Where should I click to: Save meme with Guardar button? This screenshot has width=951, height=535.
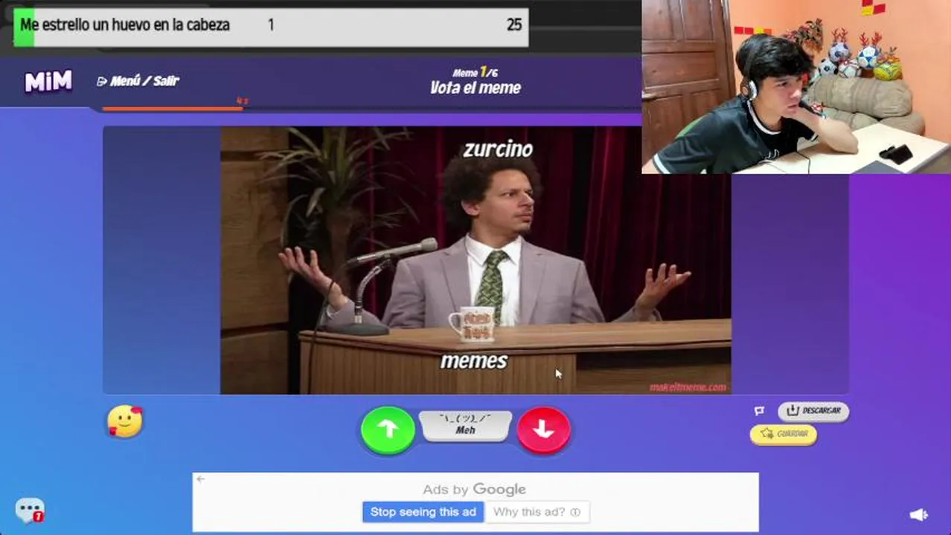(x=784, y=434)
